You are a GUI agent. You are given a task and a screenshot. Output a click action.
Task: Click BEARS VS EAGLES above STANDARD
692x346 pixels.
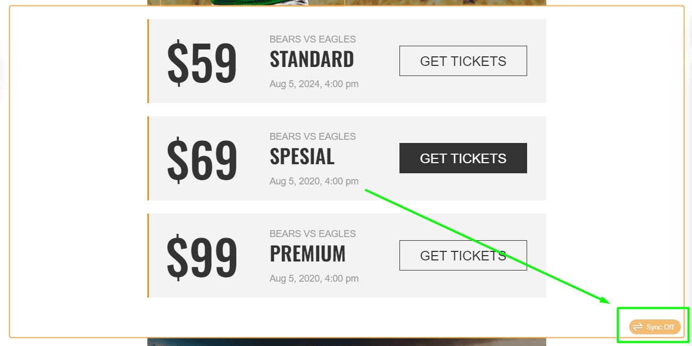(x=313, y=39)
